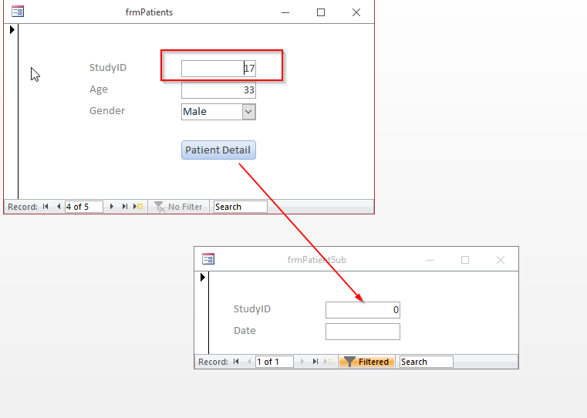Viewport: 587px width, 418px height.
Task: Click the record number box '1 of 1'
Action: (275, 362)
